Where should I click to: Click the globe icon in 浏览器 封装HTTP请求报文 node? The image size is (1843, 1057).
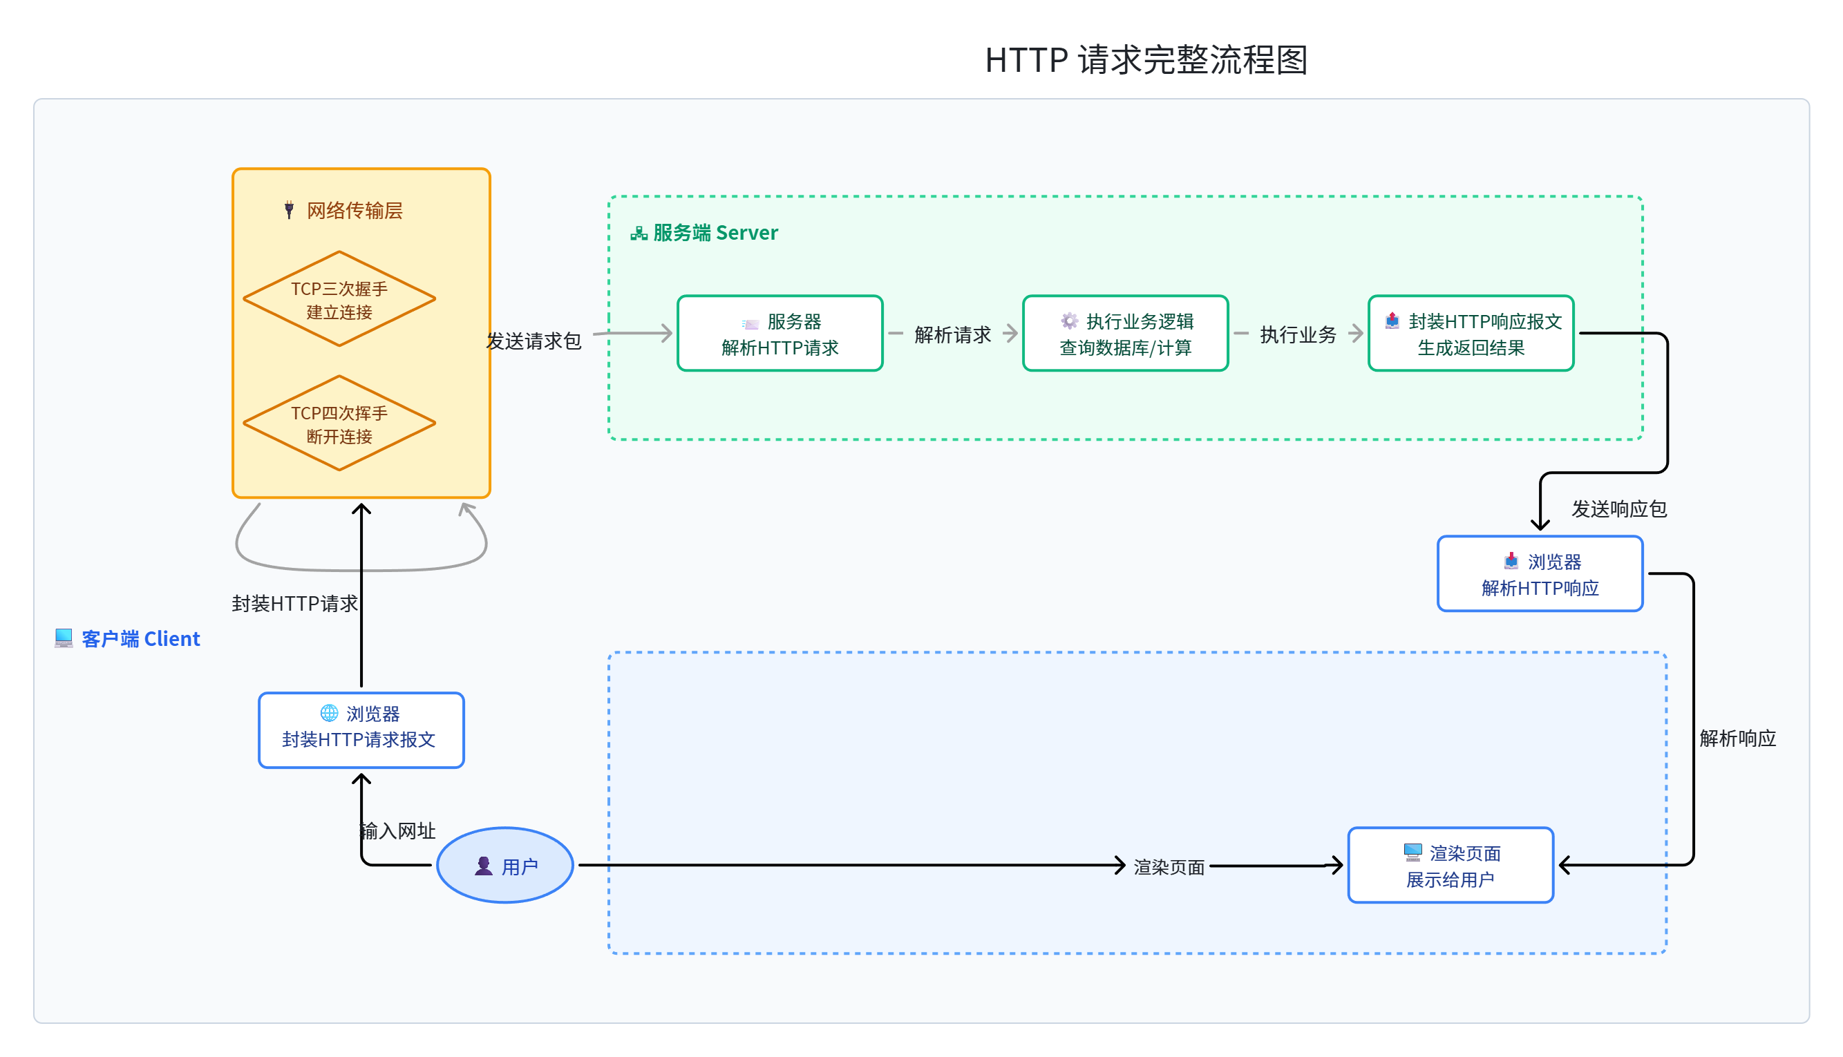click(x=329, y=713)
